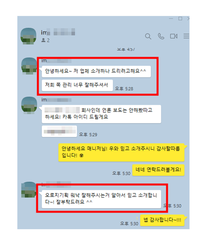This screenshot has height=244, width=208.
Task: Open the chat search magnifier icon
Action: click(x=148, y=37)
